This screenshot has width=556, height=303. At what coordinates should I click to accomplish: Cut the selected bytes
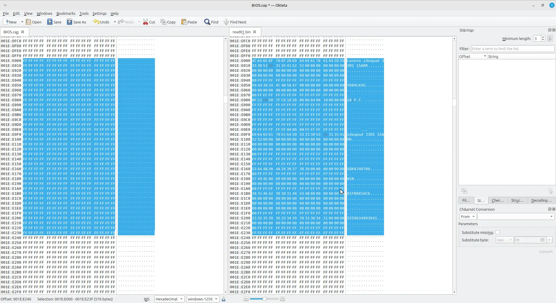click(x=149, y=22)
